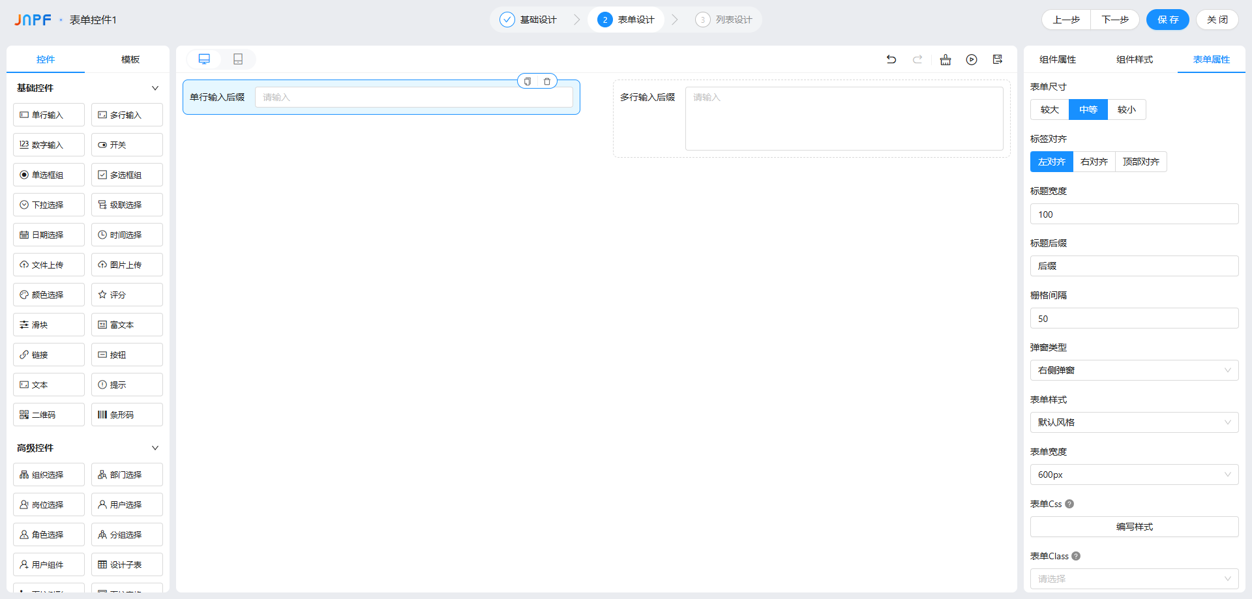Undo the last form design change
The image size is (1252, 599).
pyautogui.click(x=891, y=59)
